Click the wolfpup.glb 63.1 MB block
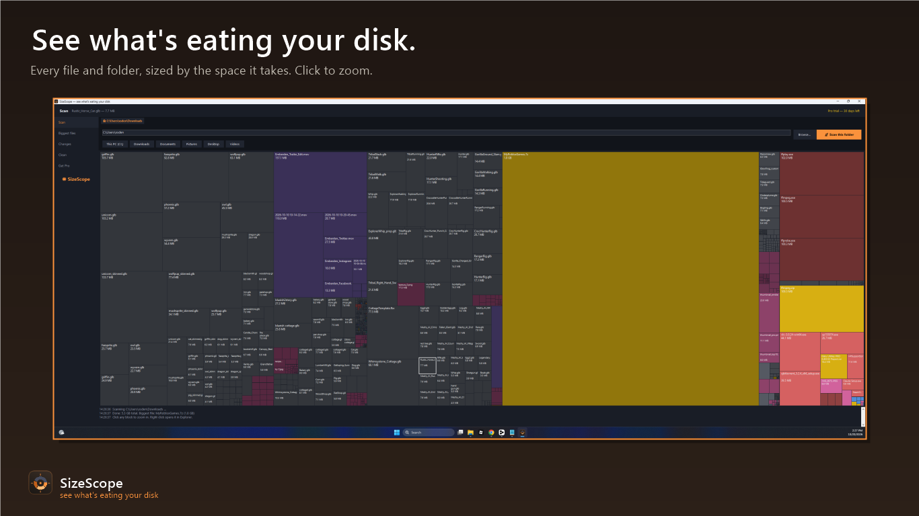 coord(251,176)
